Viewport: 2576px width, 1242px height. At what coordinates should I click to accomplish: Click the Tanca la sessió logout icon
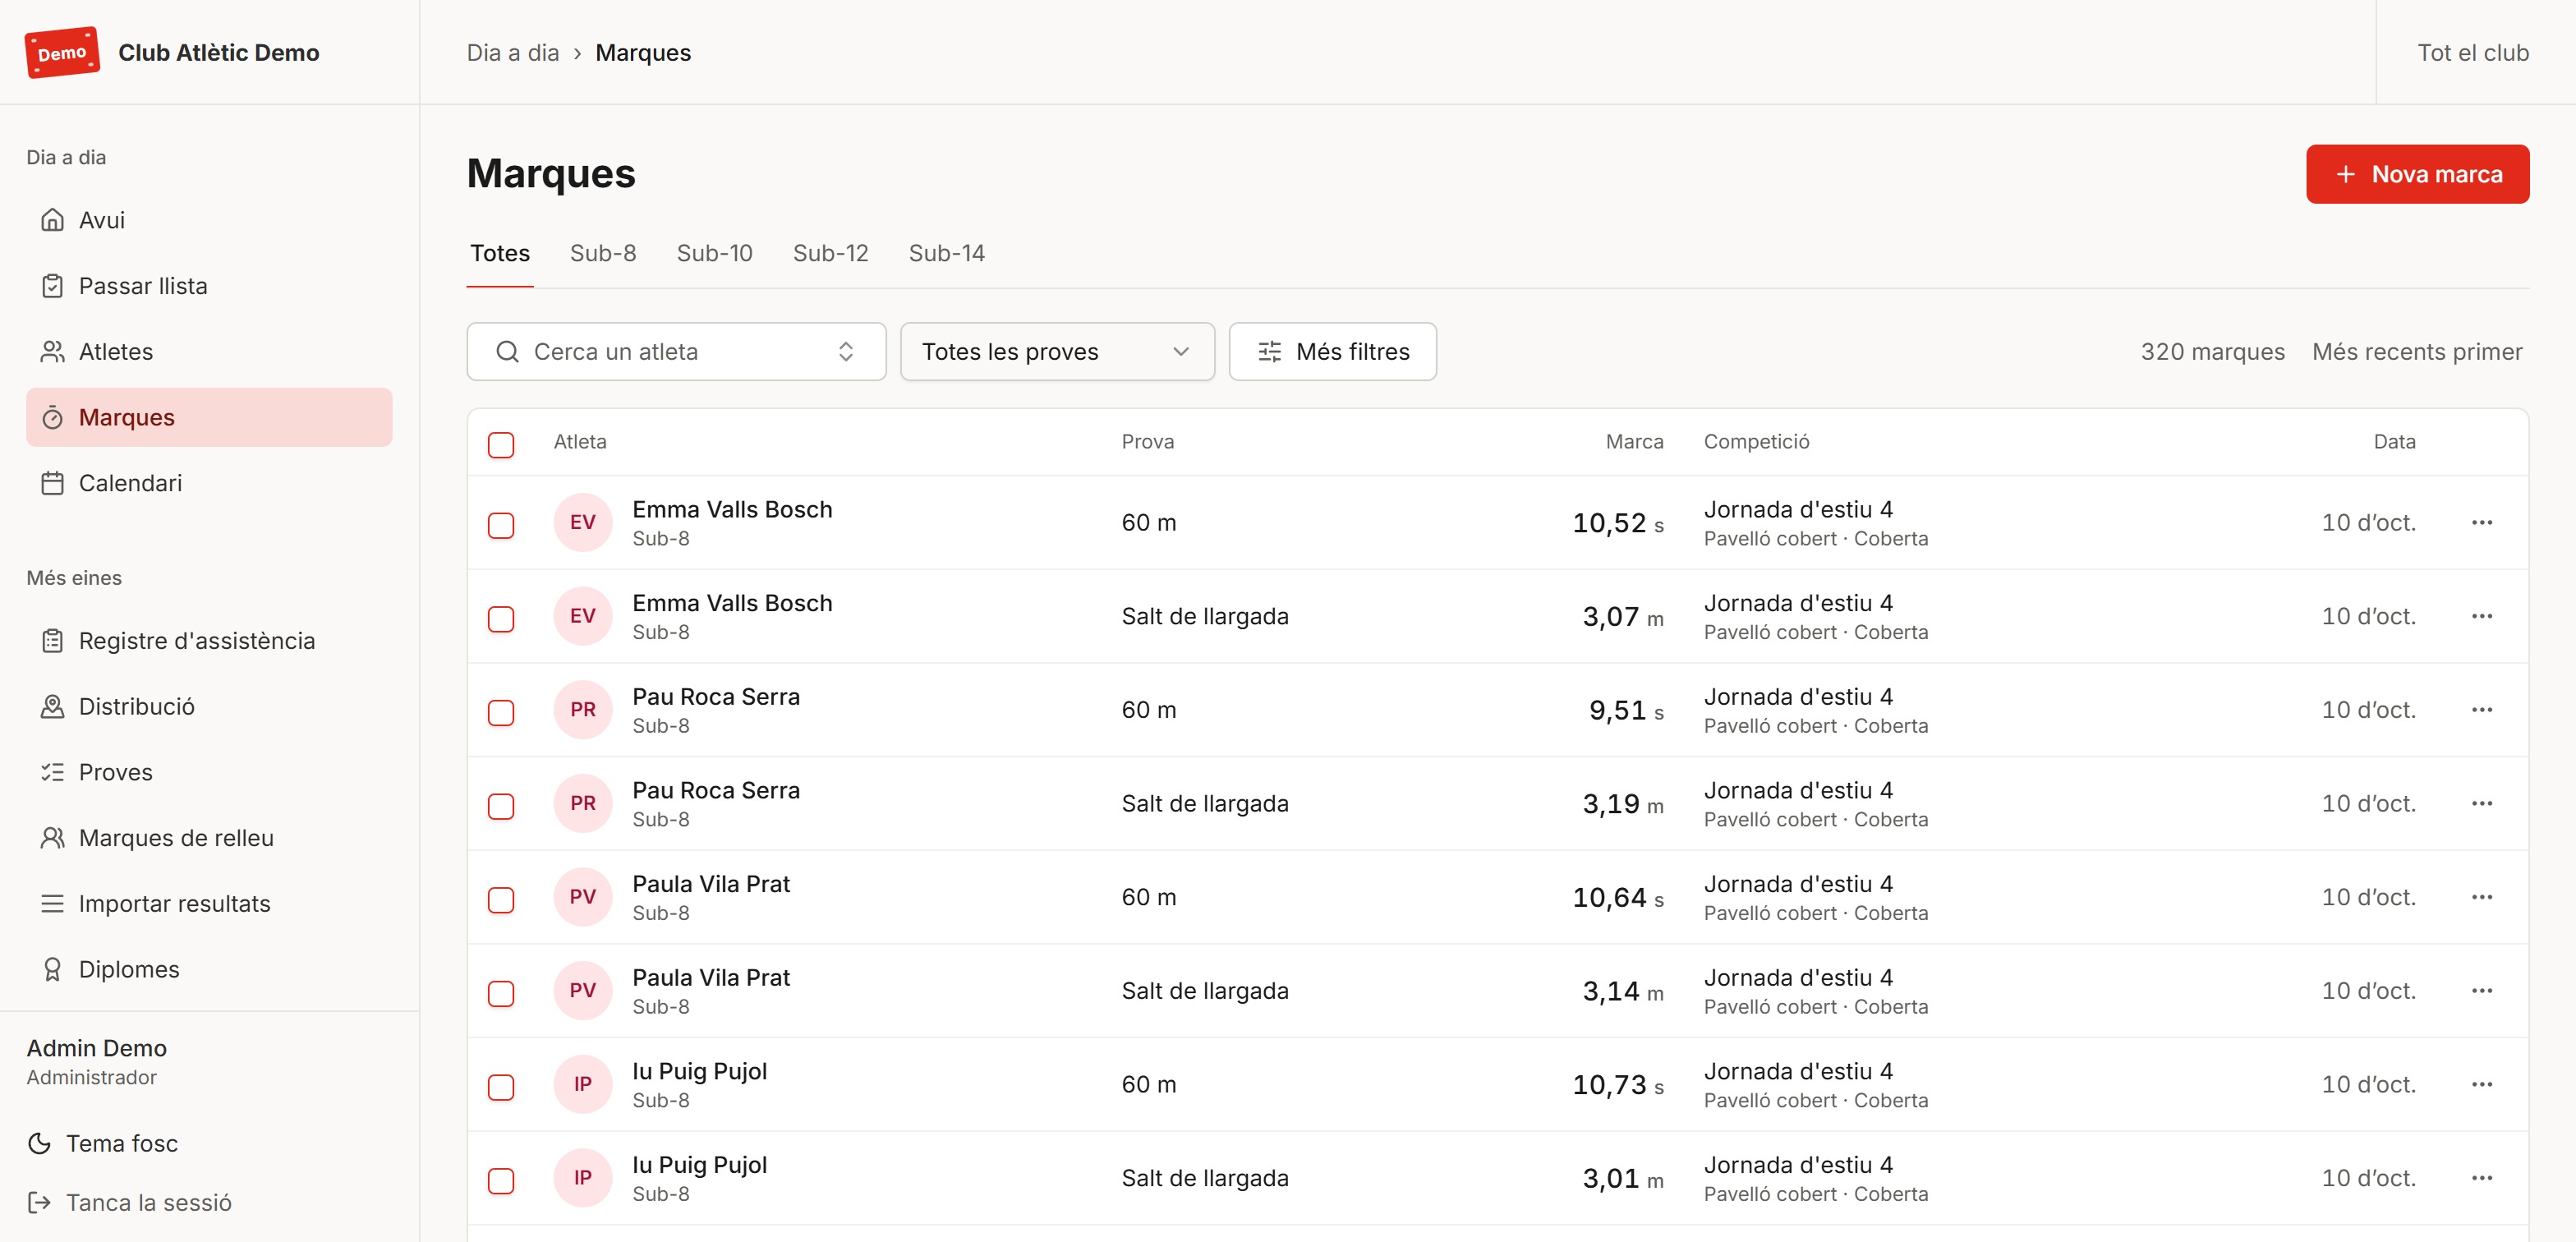coord(39,1203)
